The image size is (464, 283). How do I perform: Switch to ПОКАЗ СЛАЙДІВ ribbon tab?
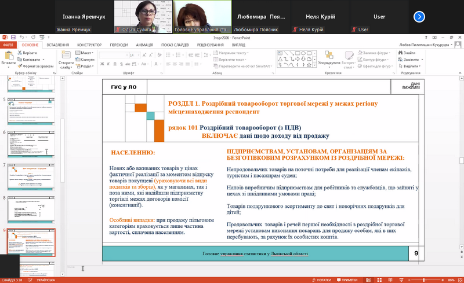tap(175, 45)
